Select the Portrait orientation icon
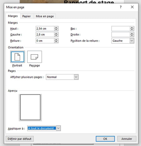This screenshot has height=146, width=141. (18, 57)
